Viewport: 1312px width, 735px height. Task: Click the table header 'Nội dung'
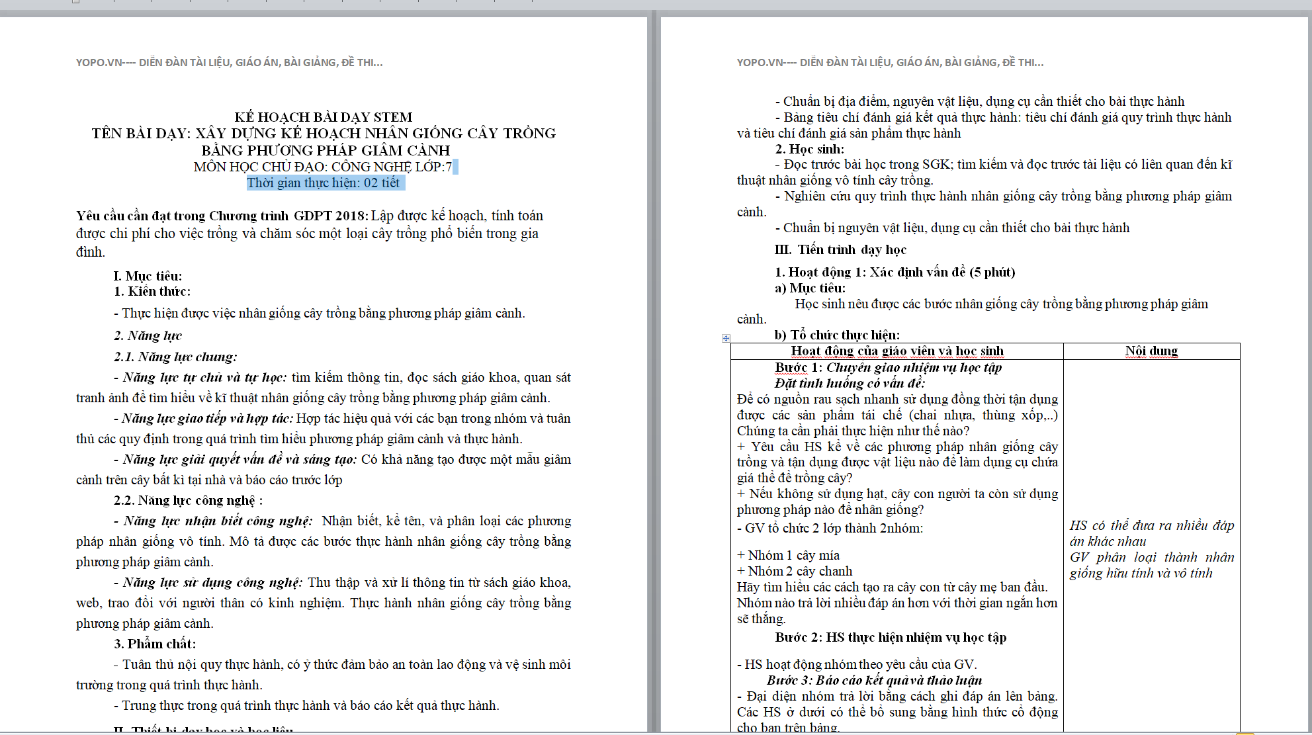pos(1152,351)
